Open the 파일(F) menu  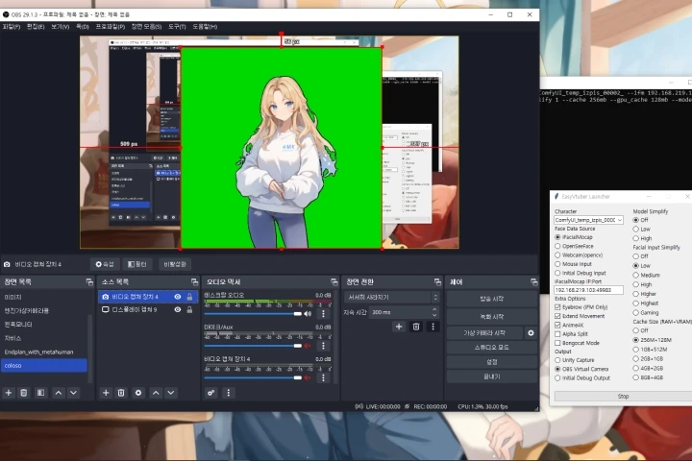point(12,27)
